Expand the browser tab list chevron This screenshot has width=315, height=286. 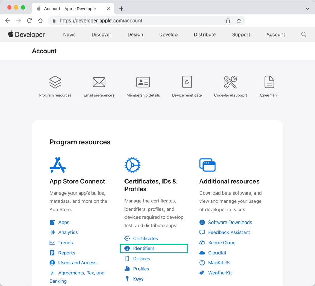pos(307,9)
